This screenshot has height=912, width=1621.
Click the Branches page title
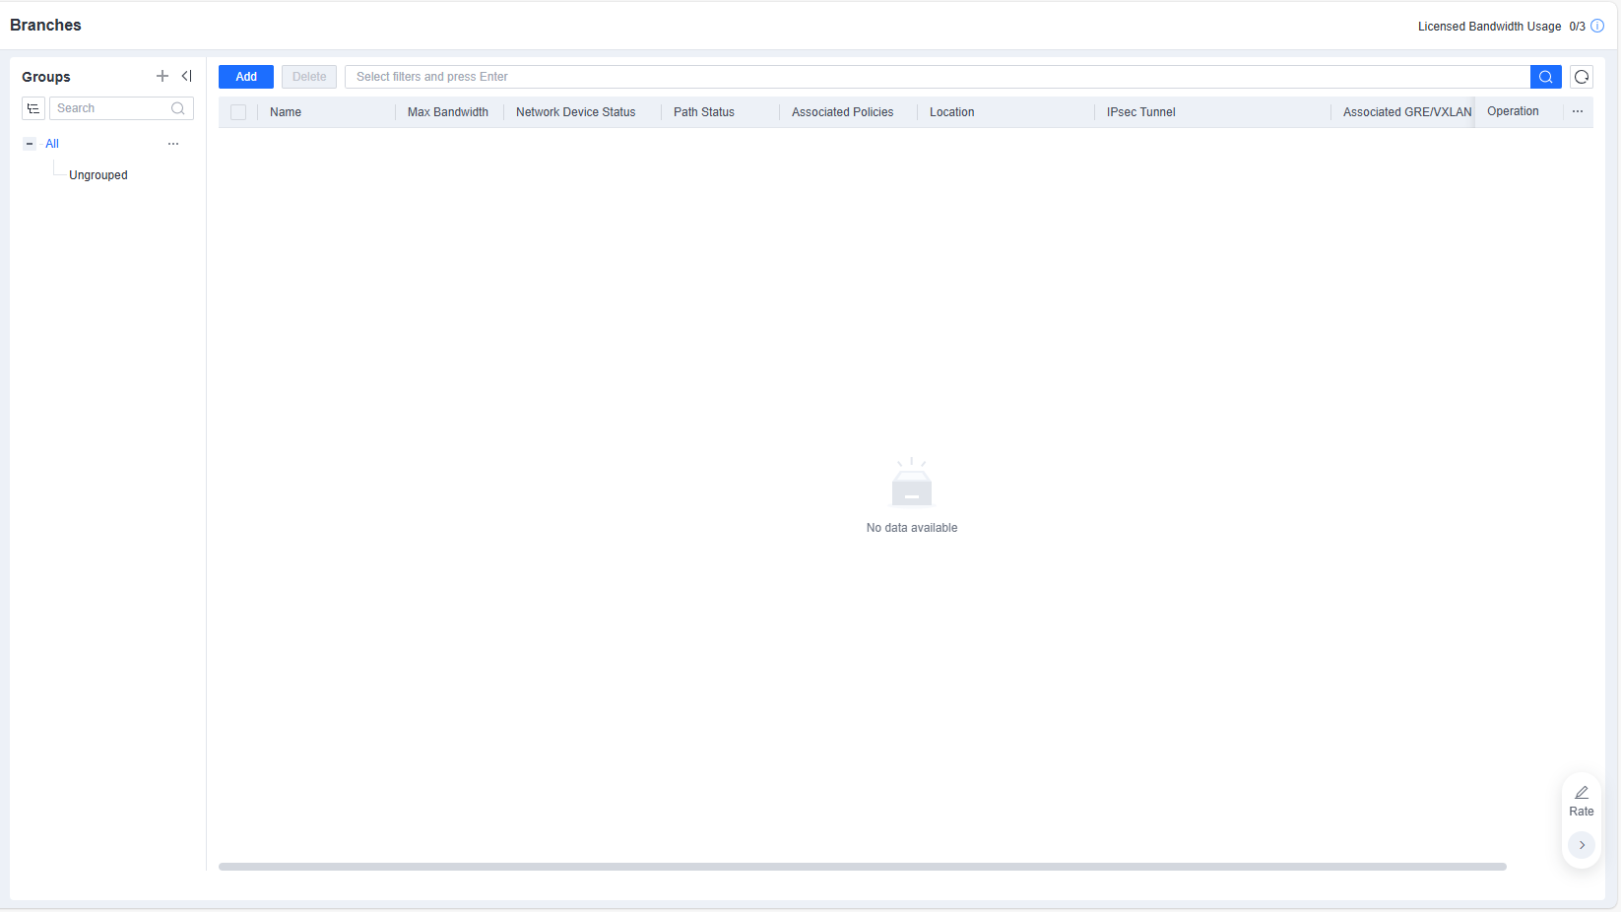(x=45, y=26)
